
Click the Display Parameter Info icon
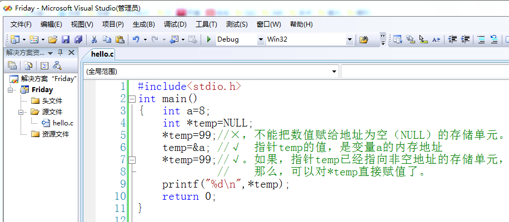[x=411, y=39]
